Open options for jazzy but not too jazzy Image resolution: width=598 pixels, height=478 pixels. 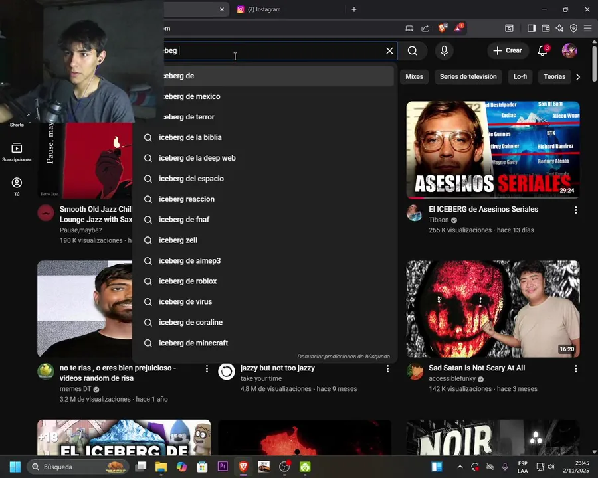coord(387,368)
